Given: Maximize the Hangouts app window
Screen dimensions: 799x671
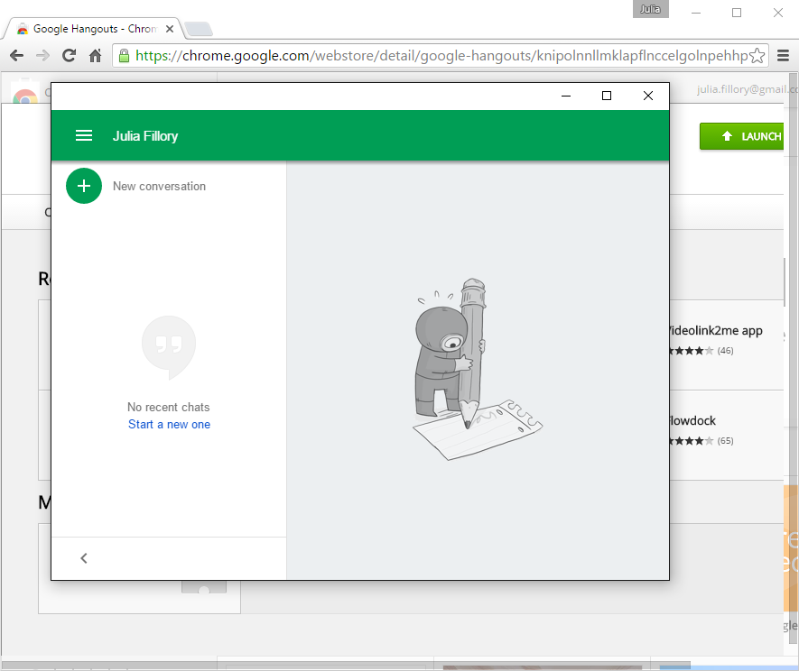Looking at the screenshot, I should pyautogui.click(x=607, y=96).
